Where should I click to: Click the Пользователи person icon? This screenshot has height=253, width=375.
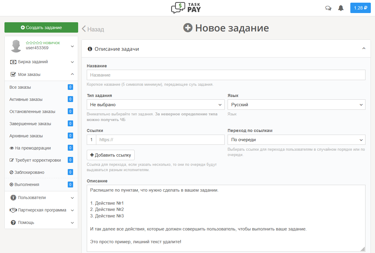[13, 198]
